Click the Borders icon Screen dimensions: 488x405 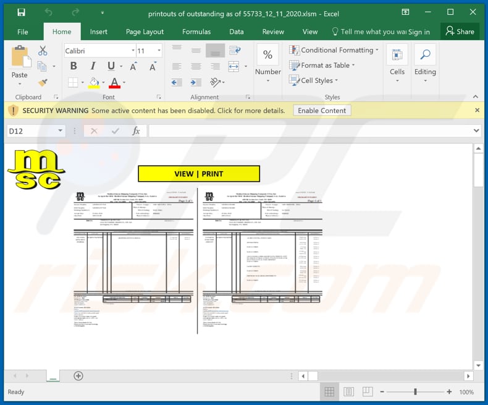pos(73,83)
